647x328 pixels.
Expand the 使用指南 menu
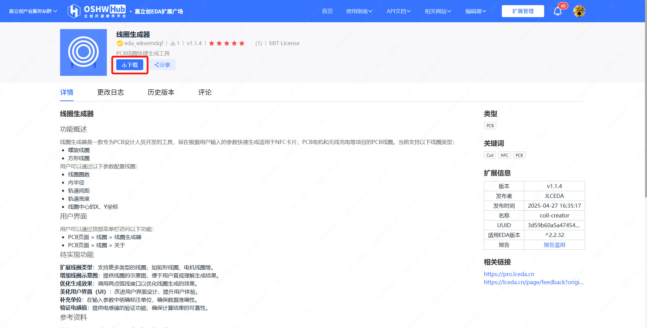359,11
